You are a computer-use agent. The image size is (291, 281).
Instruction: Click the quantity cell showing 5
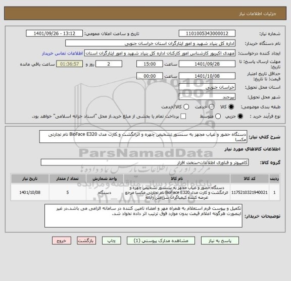pyautogui.click(x=68, y=192)
